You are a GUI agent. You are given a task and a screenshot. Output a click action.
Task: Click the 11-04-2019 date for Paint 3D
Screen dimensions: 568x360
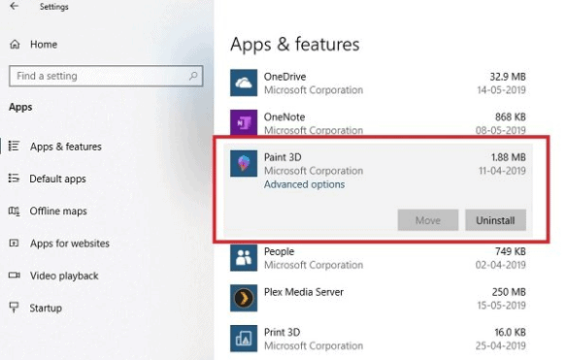pyautogui.click(x=502, y=171)
